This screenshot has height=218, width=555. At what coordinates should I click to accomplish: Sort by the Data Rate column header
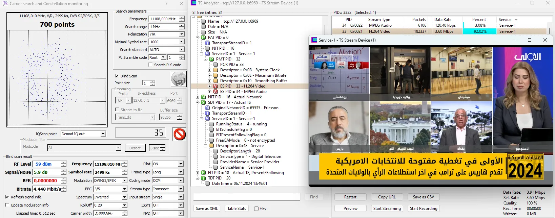click(x=443, y=20)
